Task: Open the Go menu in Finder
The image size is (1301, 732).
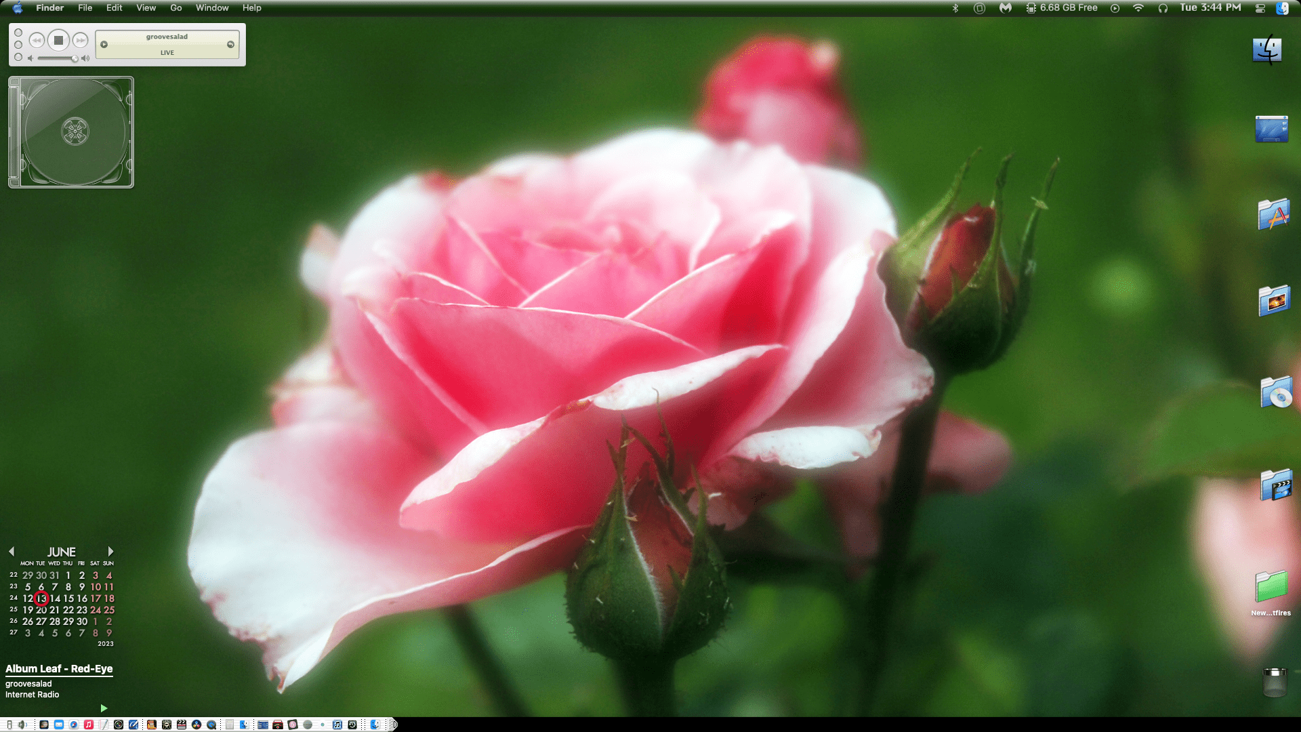Action: 175,7
